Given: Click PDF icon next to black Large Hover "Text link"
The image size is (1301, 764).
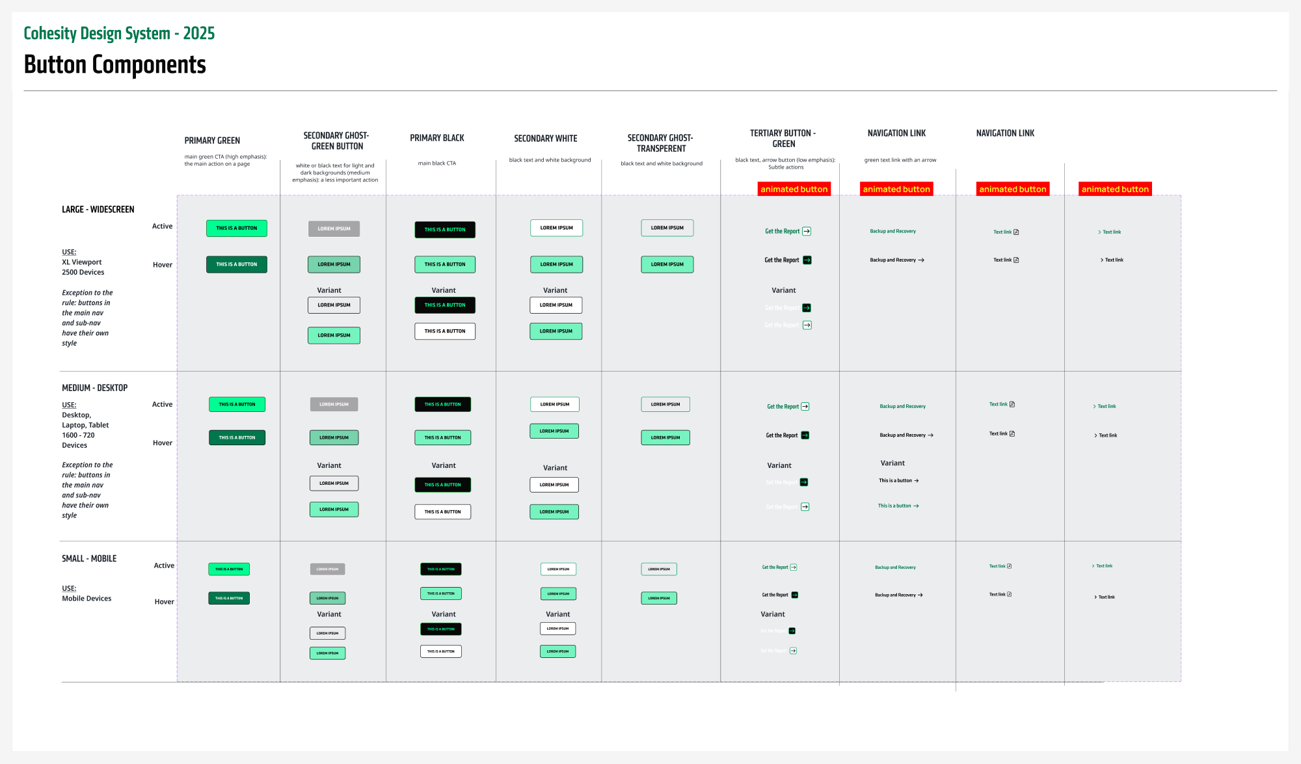Looking at the screenshot, I should pos(1016,260).
